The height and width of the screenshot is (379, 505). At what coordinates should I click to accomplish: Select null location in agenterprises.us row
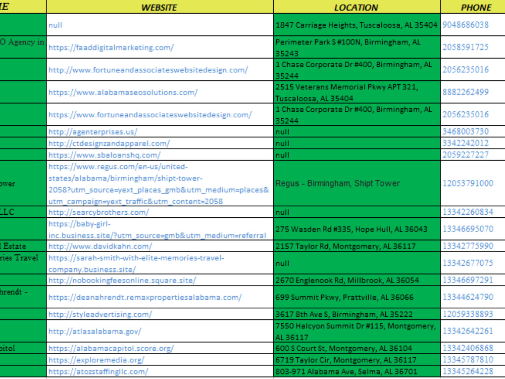point(357,131)
